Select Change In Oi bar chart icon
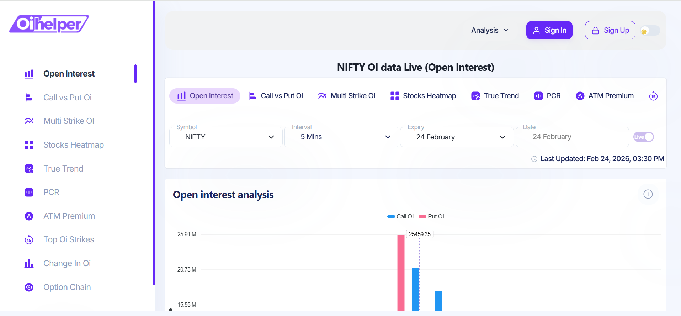This screenshot has height=316, width=681. [29, 263]
